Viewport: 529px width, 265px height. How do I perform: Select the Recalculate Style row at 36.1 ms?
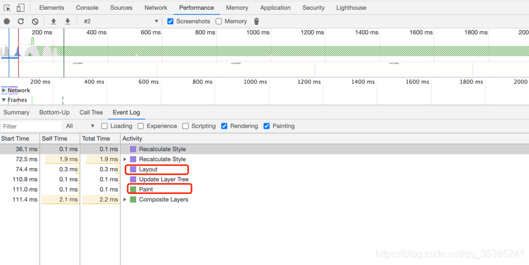tap(264, 149)
